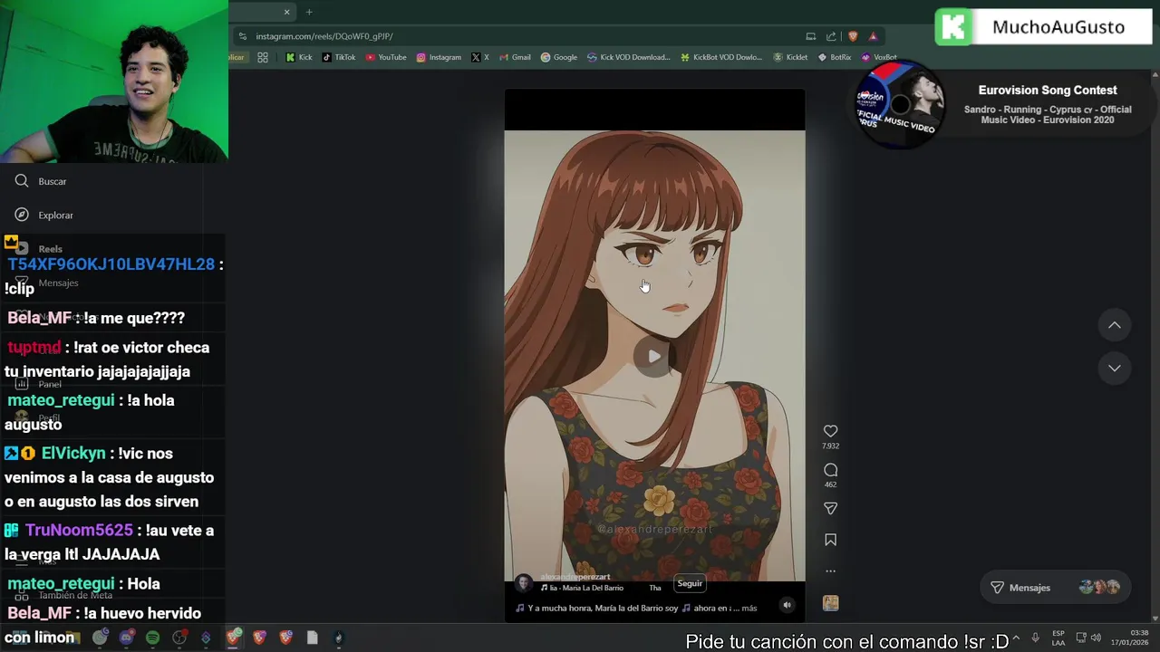Image resolution: width=1160 pixels, height=652 pixels.
Task: Open the X bookmark
Action: (x=480, y=57)
